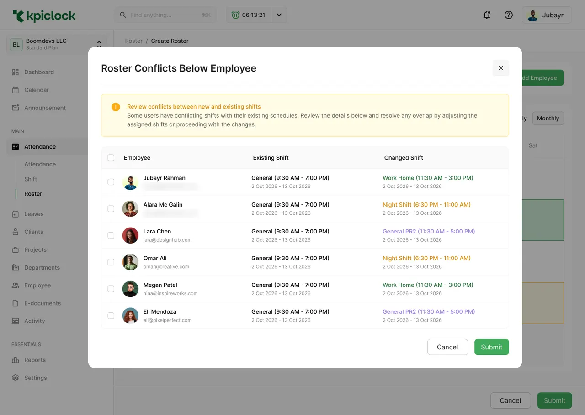Expand the timer dropdown chevron
The image size is (585, 415).
pyautogui.click(x=279, y=15)
